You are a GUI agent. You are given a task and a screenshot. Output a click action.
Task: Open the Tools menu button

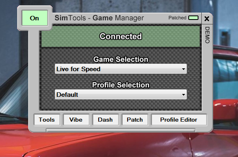[x=47, y=120]
